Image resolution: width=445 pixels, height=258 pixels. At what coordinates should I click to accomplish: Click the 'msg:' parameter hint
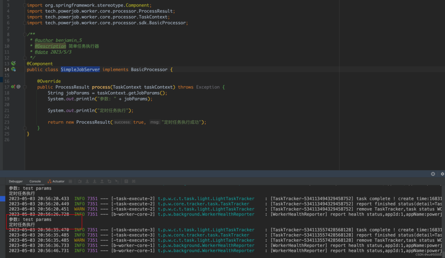tap(155, 122)
